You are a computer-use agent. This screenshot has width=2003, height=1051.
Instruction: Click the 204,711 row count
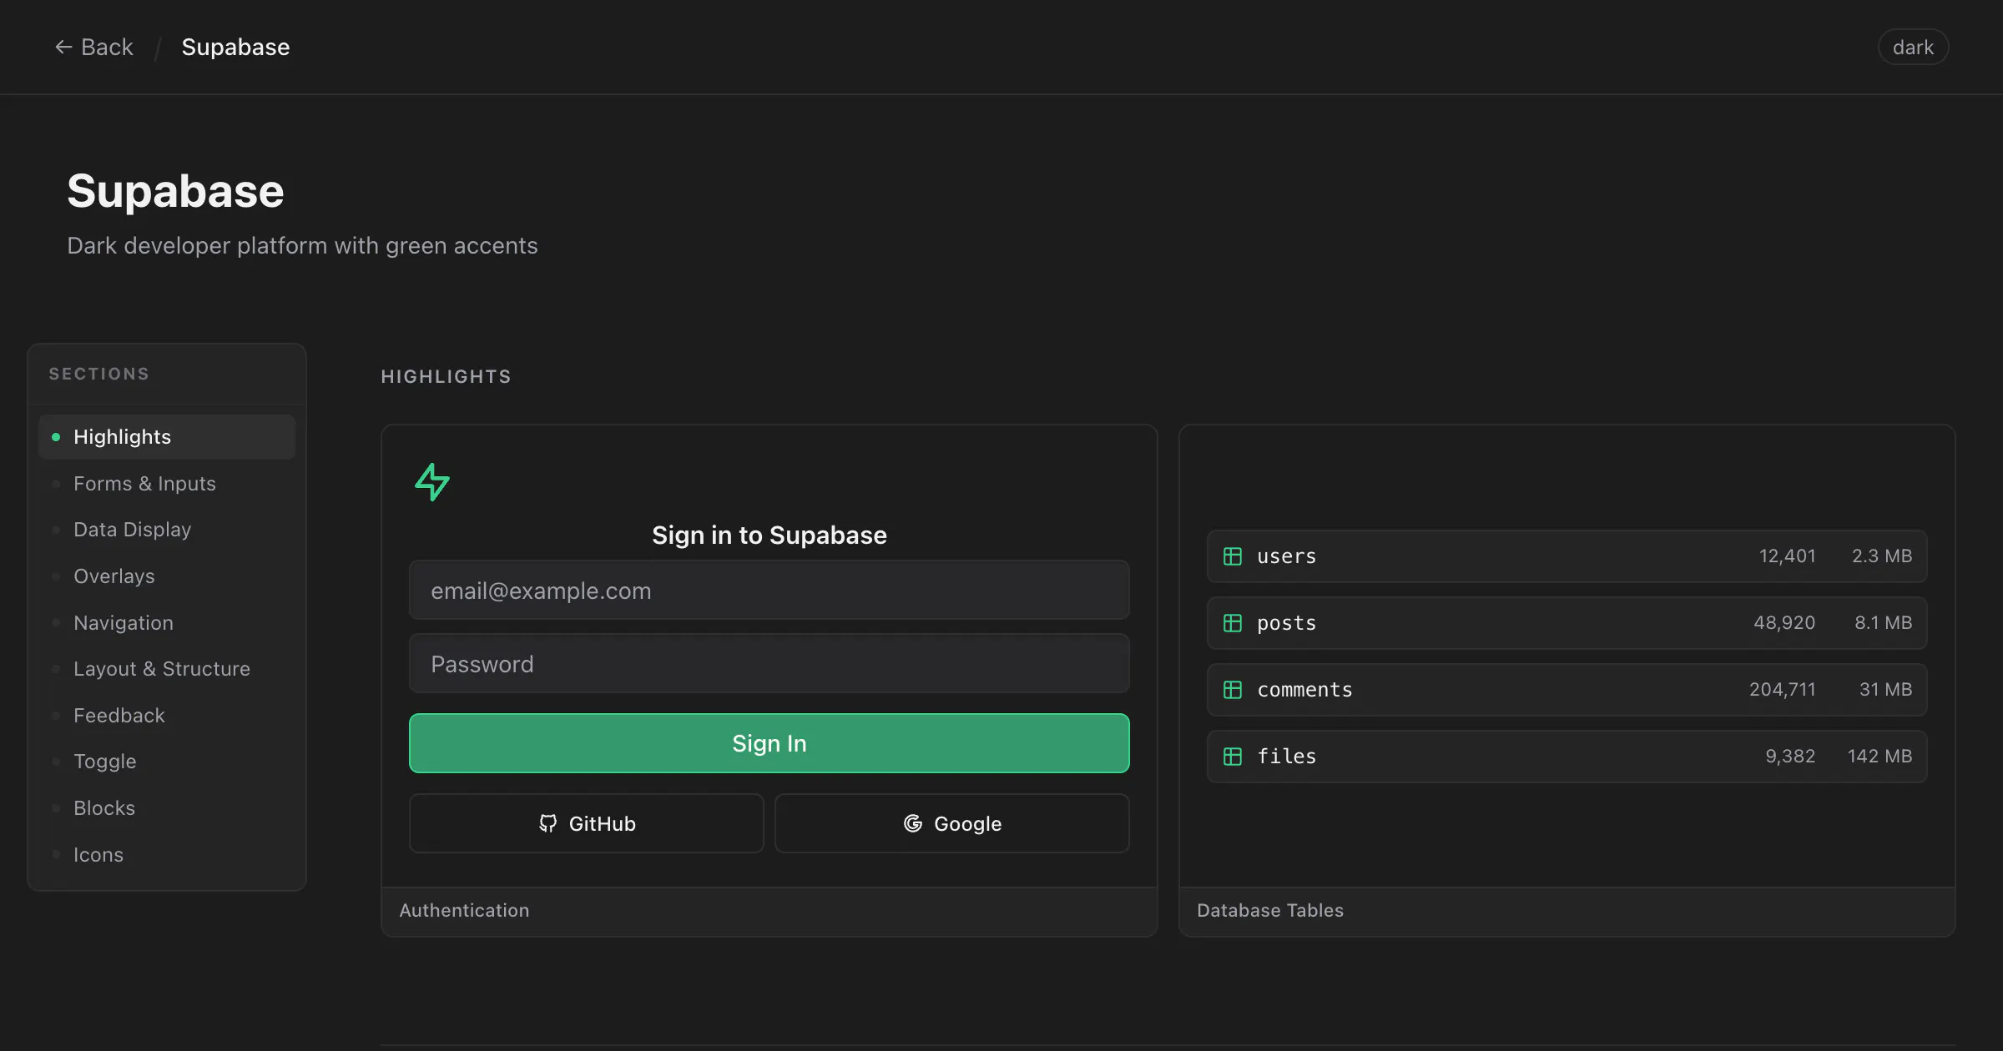[x=1782, y=690]
